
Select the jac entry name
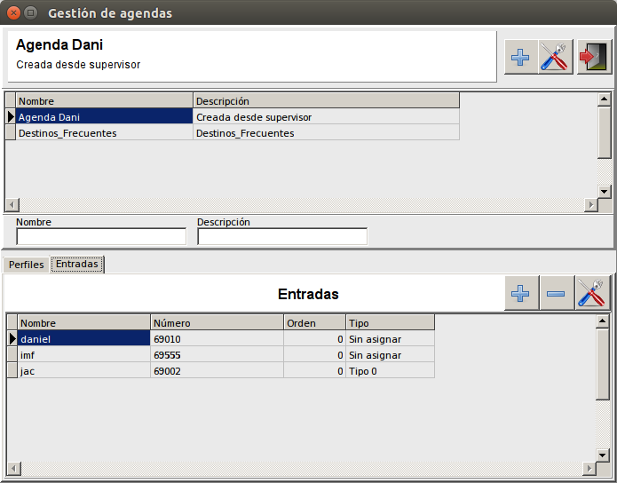coord(83,371)
